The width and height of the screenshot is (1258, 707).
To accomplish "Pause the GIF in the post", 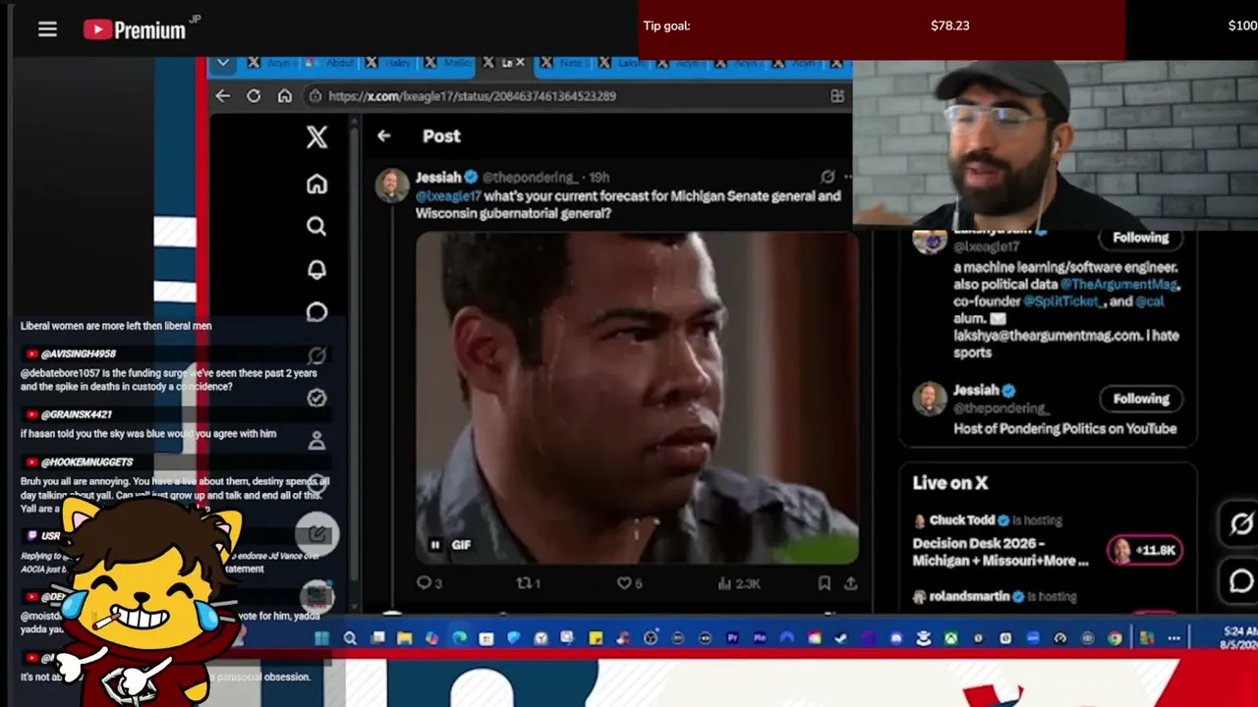I will pyautogui.click(x=435, y=545).
